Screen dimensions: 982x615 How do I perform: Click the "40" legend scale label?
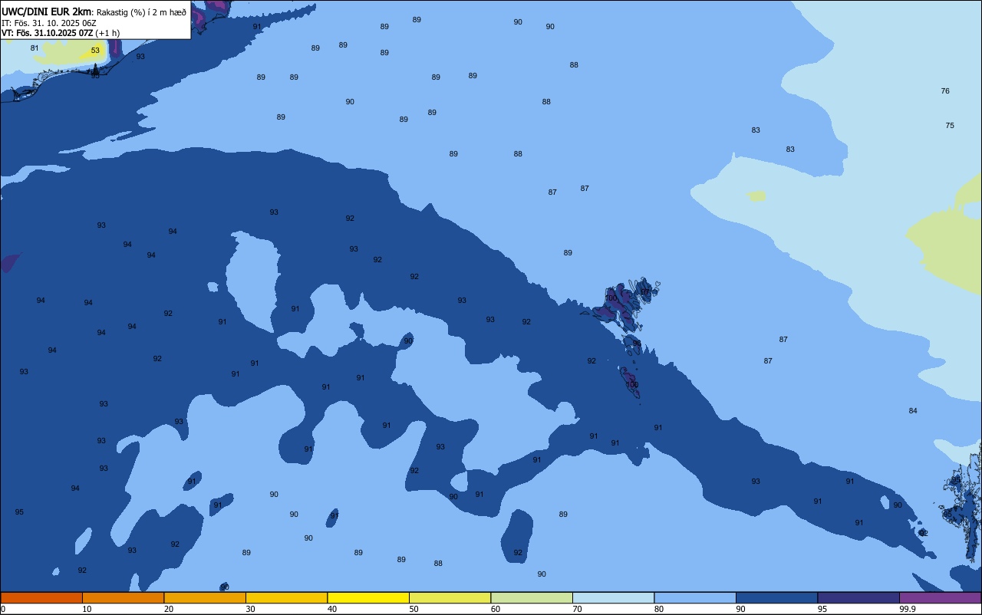click(332, 609)
